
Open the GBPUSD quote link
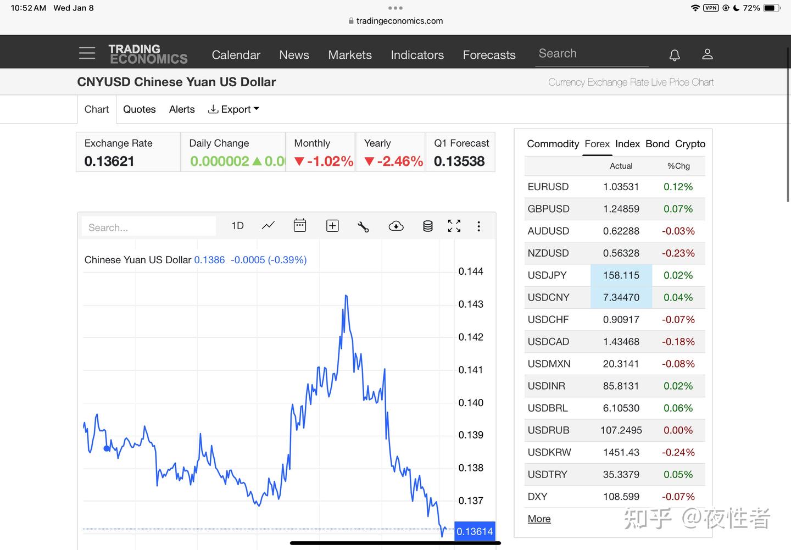(548, 209)
